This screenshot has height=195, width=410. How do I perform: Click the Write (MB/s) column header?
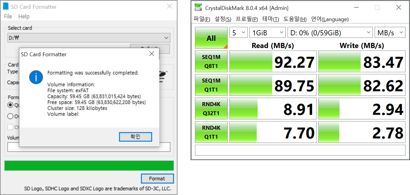(x=362, y=45)
